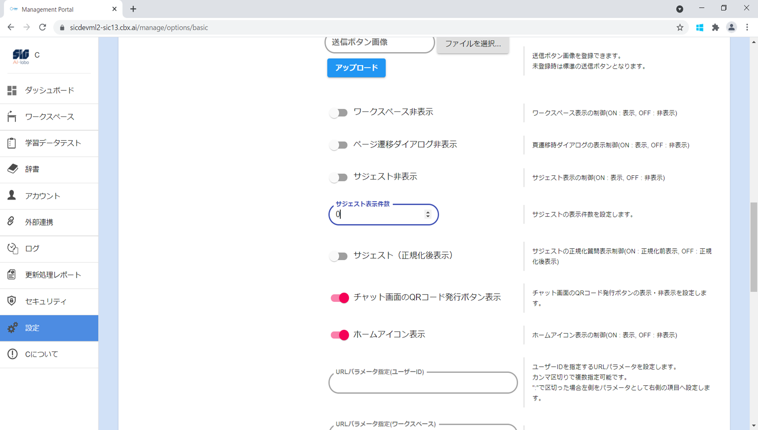Click the 外部連携 paperclip icon
The image size is (758, 430).
[x=11, y=222]
